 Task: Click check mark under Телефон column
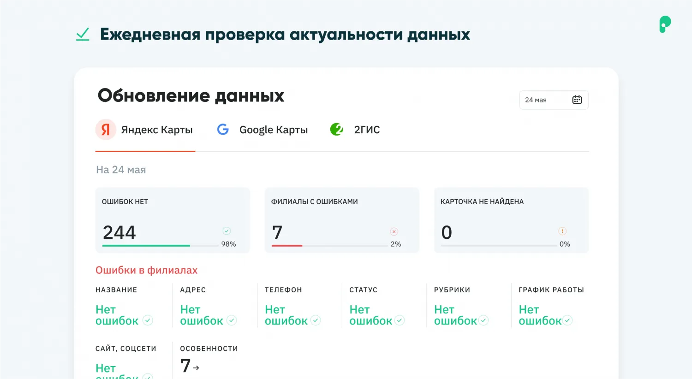(316, 320)
